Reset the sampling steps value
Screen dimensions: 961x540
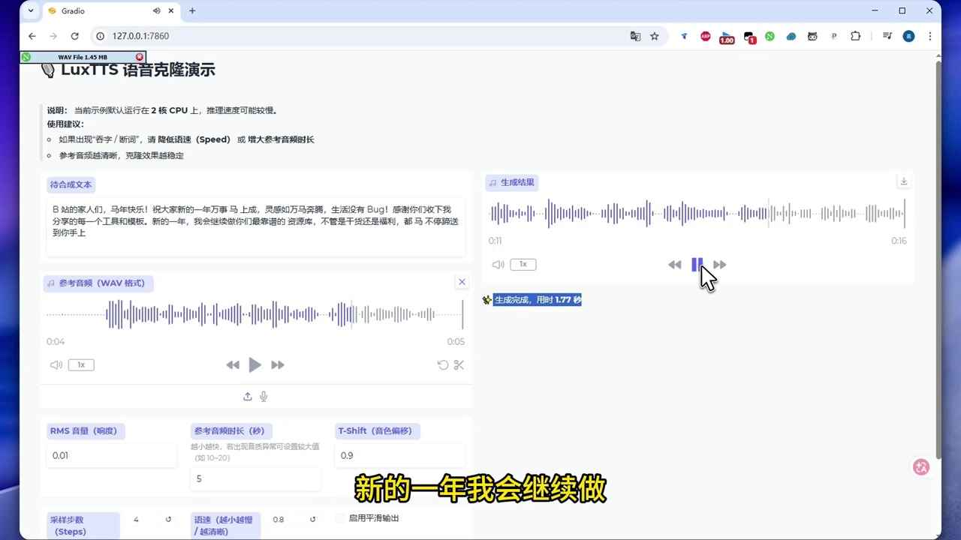(168, 519)
